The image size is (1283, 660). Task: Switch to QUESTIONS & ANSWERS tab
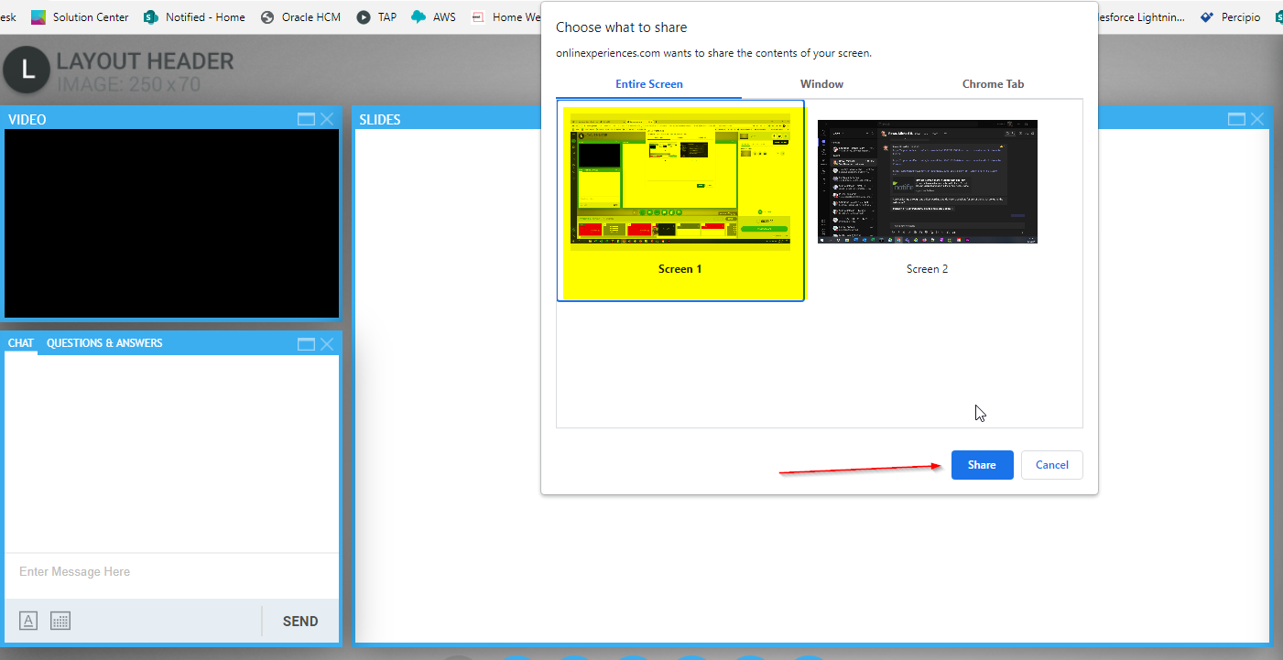(104, 343)
